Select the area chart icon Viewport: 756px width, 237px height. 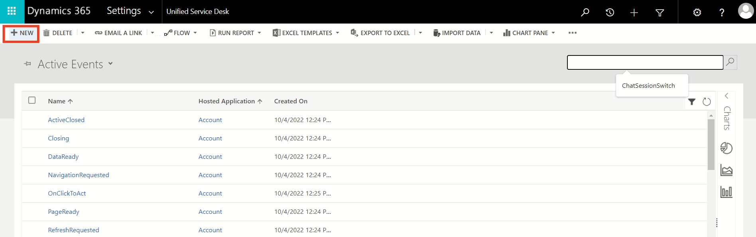(x=726, y=170)
